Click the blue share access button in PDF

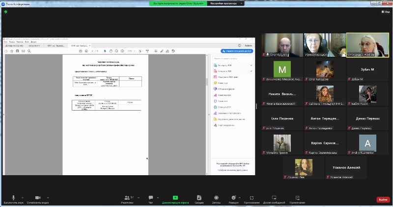click(237, 50)
